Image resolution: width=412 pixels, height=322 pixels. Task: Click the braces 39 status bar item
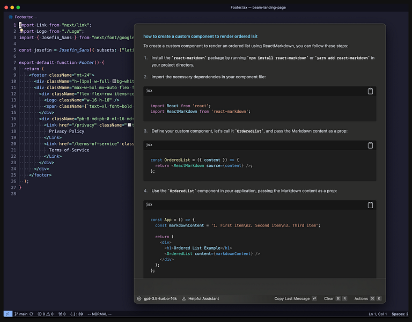pyautogui.click(x=77, y=314)
